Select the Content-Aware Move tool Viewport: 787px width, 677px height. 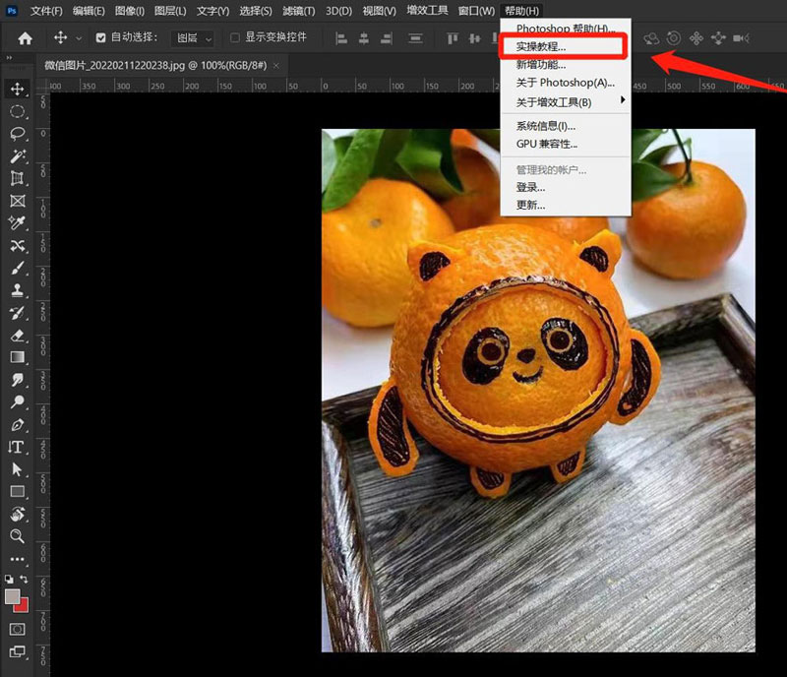(x=17, y=246)
